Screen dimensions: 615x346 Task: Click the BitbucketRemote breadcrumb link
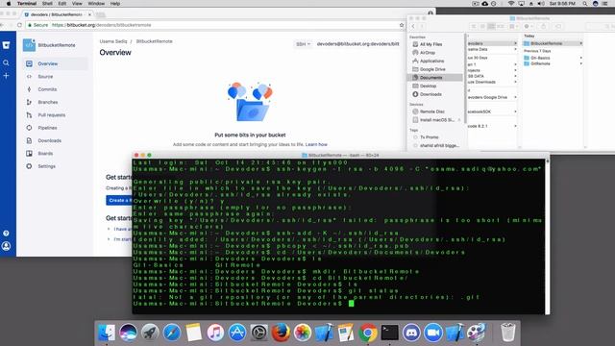(154, 41)
